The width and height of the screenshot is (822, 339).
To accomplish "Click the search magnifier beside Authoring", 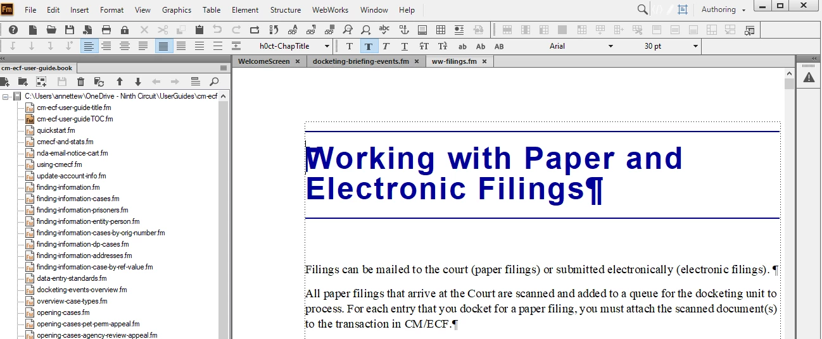I will coord(642,9).
